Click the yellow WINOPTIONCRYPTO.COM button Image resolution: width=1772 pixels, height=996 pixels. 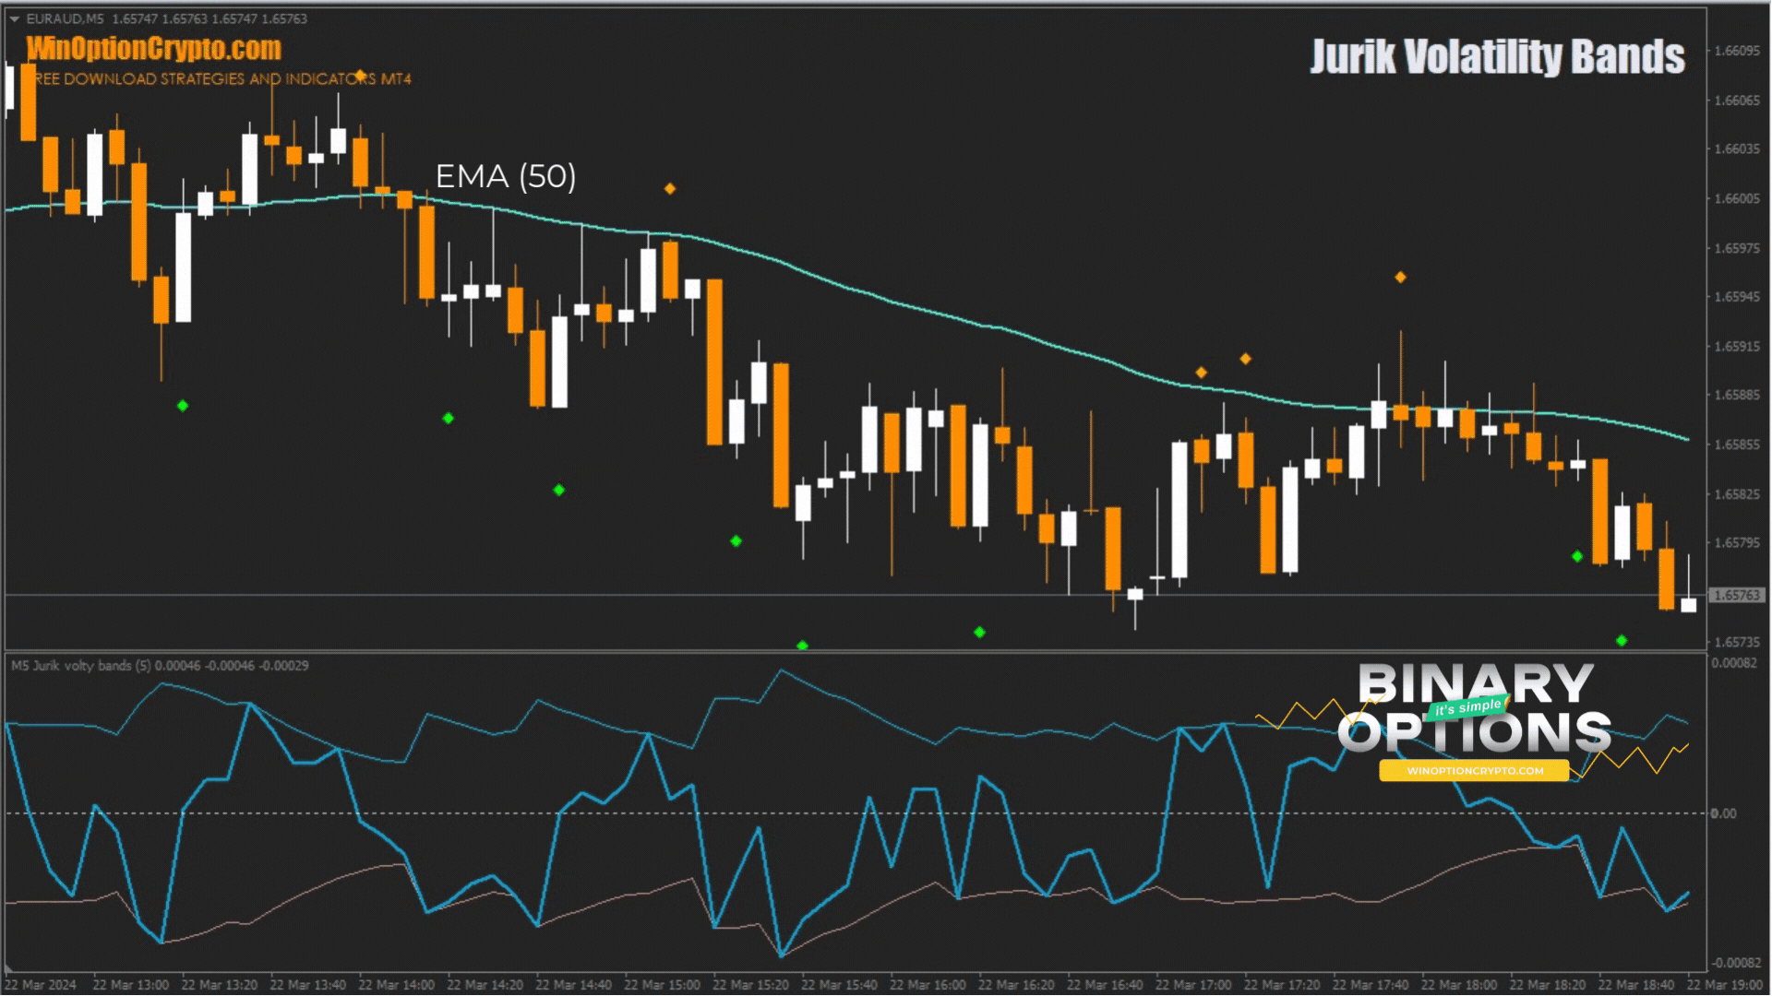click(1474, 771)
